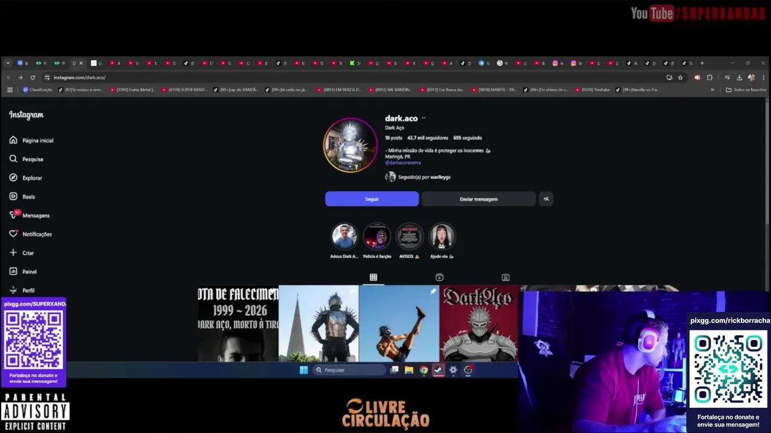Open Todos os favoritos folder
This screenshot has width=771, height=433.
coord(746,90)
